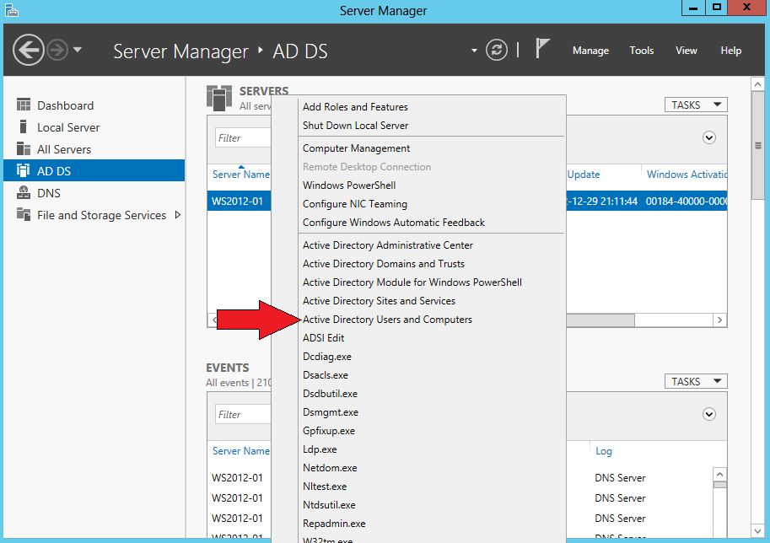
Task: Open the Tools menu
Action: click(x=641, y=51)
